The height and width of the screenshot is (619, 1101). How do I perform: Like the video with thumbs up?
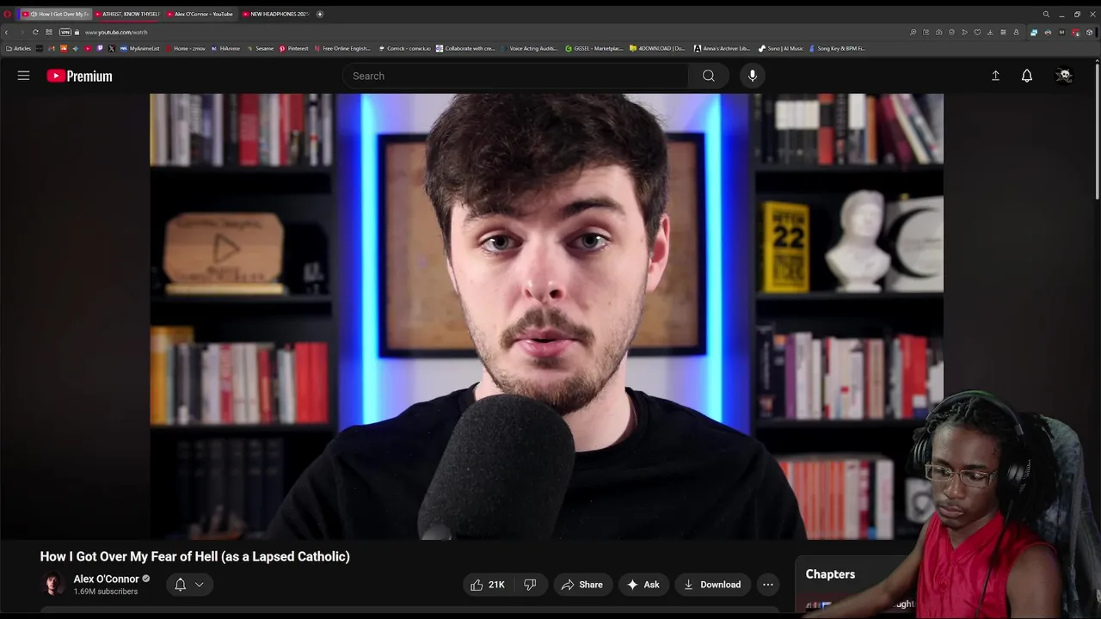click(487, 585)
